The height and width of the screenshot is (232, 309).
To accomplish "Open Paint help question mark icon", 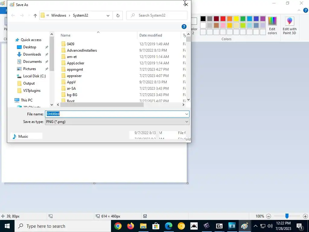I will pos(305,10).
